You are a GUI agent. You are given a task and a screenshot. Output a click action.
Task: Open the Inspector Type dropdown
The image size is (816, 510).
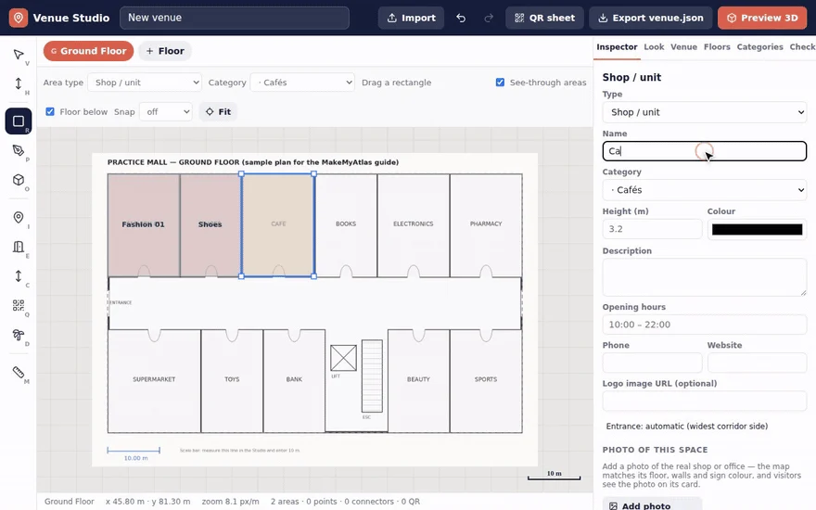704,112
